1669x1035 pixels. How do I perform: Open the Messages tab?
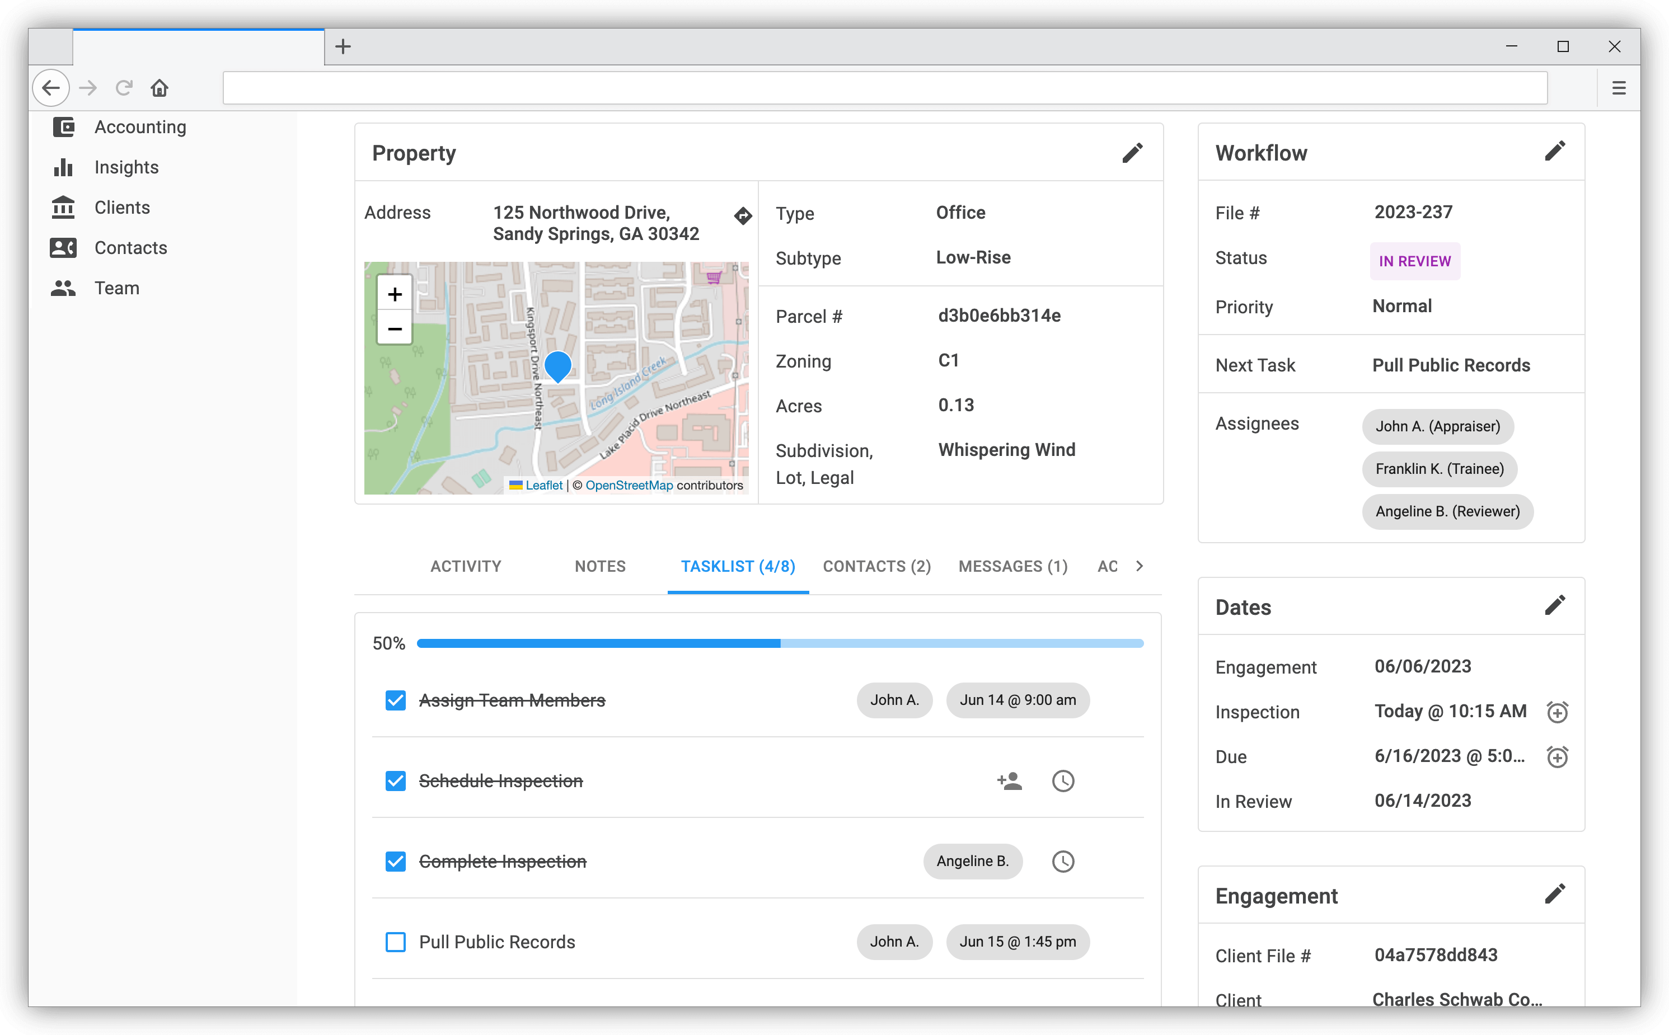(1012, 566)
